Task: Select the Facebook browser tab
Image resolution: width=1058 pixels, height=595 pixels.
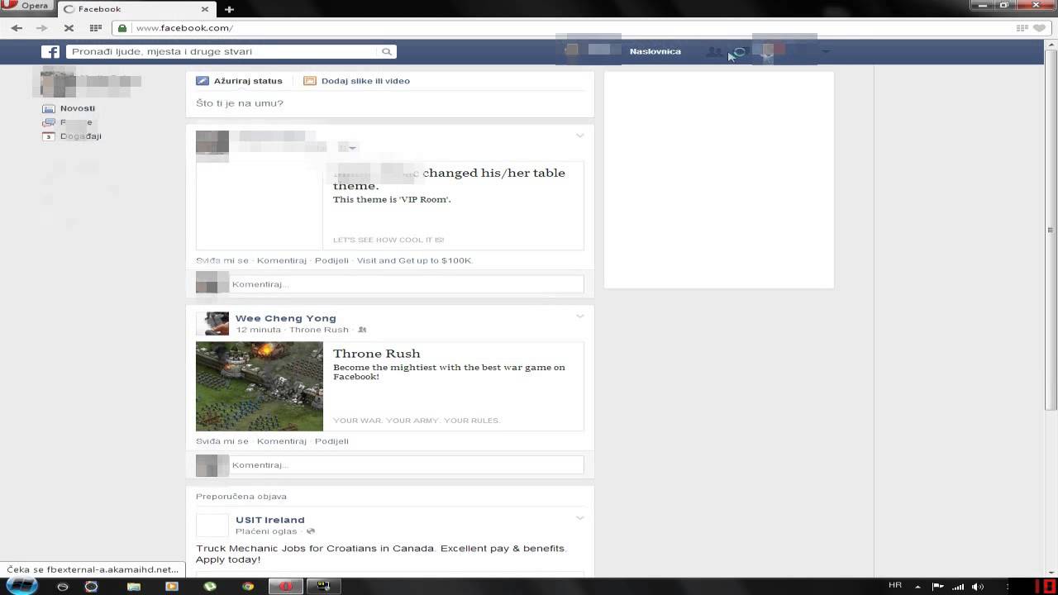Action: point(136,9)
